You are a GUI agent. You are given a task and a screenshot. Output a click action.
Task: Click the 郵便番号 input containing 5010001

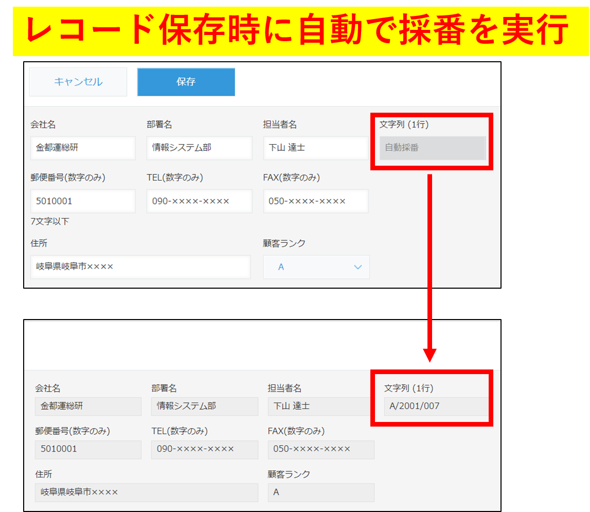point(83,201)
